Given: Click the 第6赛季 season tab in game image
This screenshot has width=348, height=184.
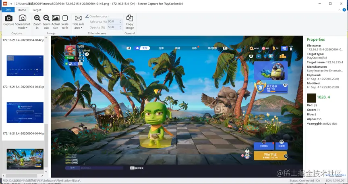Looking at the screenshot, I should (x=212, y=48).
